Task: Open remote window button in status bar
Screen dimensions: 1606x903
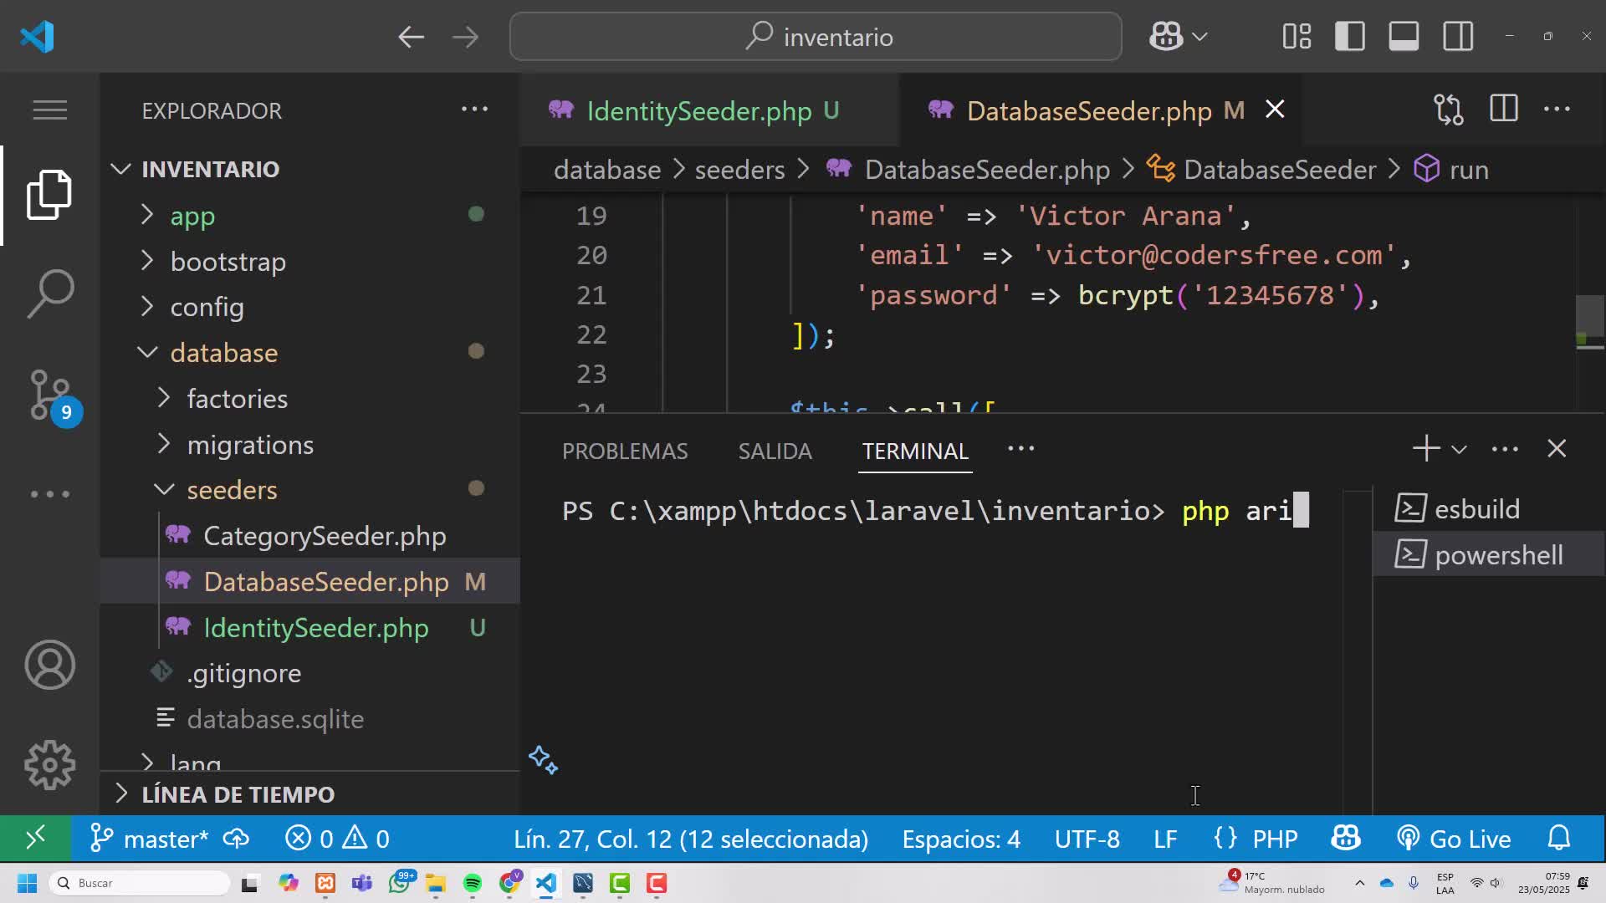Action: tap(35, 839)
